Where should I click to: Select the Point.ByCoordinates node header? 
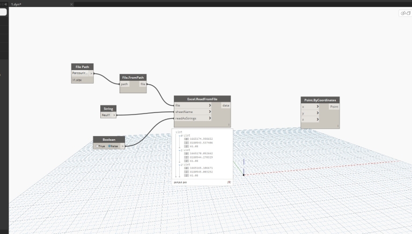click(320, 100)
